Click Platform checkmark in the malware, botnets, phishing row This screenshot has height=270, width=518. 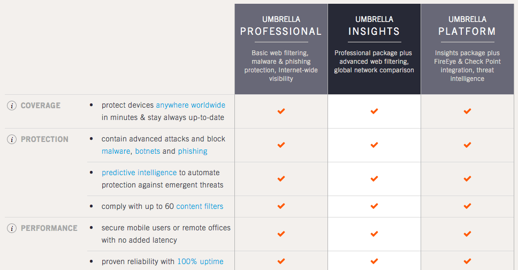(468, 145)
